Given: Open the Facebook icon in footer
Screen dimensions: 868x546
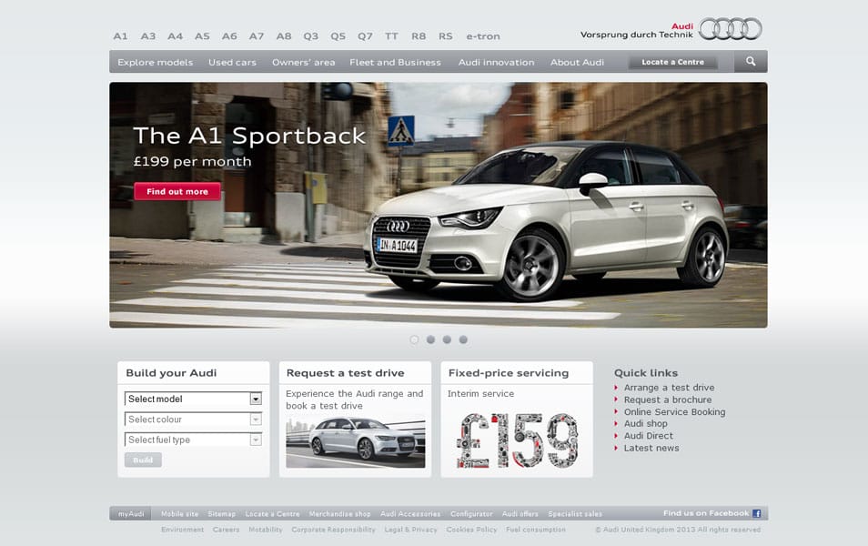Looking at the screenshot, I should [x=757, y=513].
